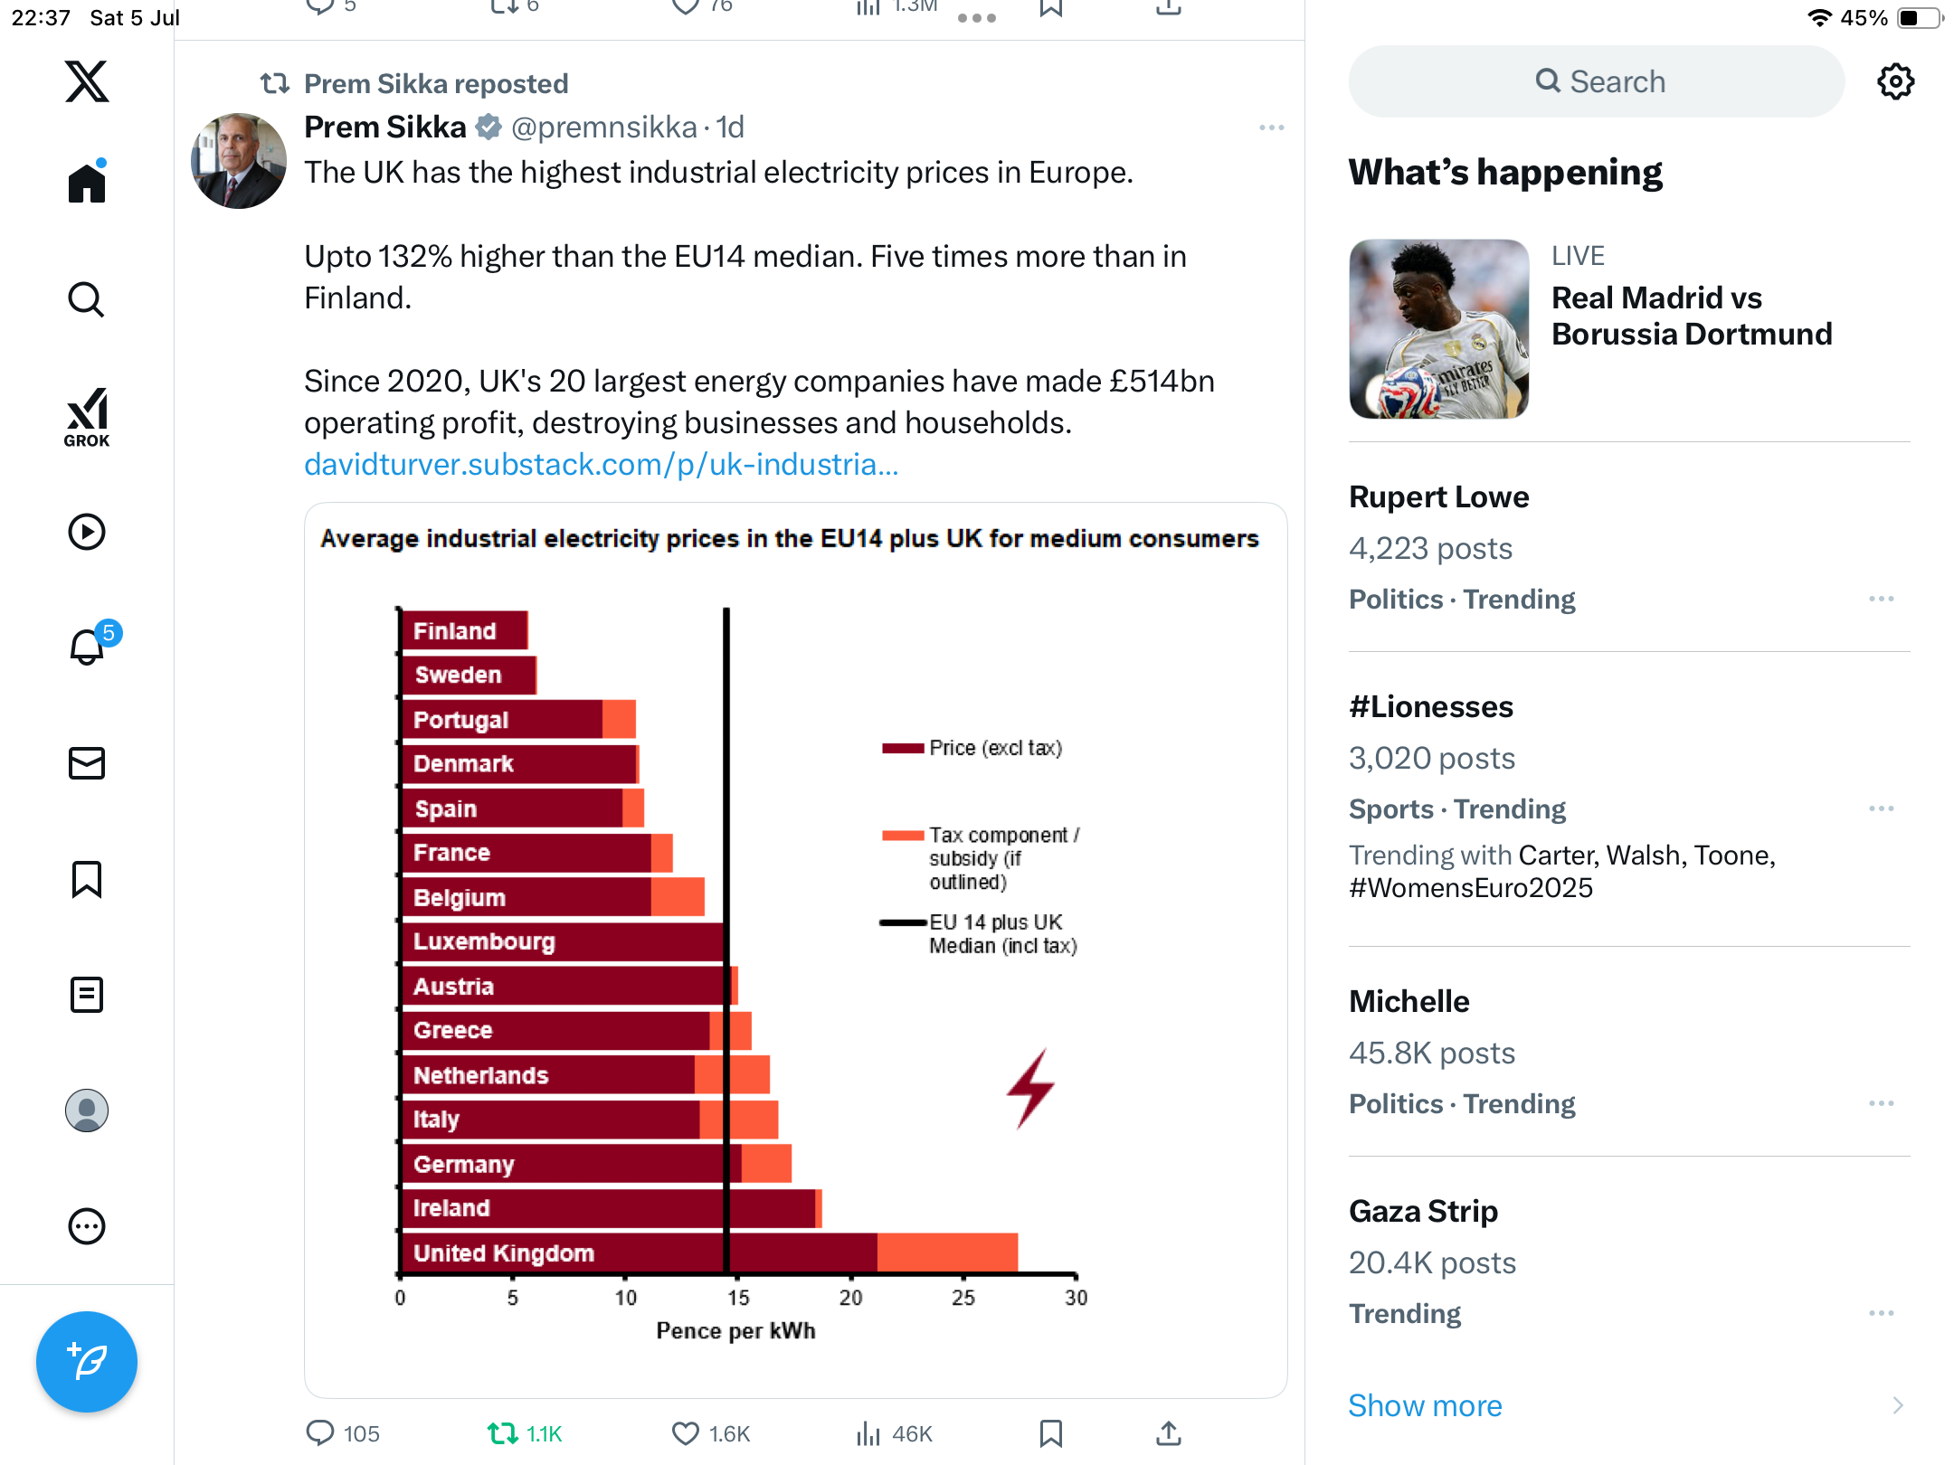Open the #Lionesses trending topic

(x=1431, y=706)
